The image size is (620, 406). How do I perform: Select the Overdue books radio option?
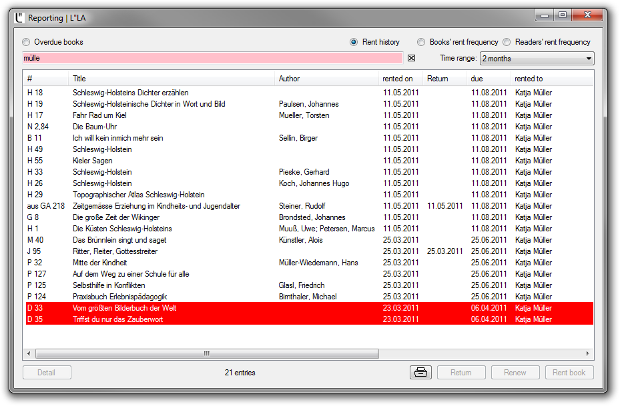click(27, 42)
